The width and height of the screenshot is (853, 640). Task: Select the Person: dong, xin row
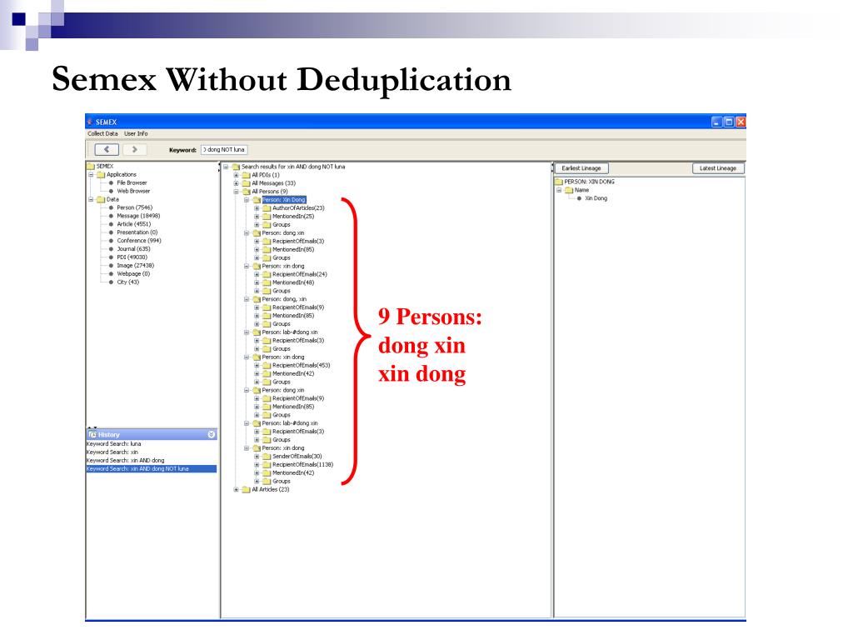pos(284,299)
